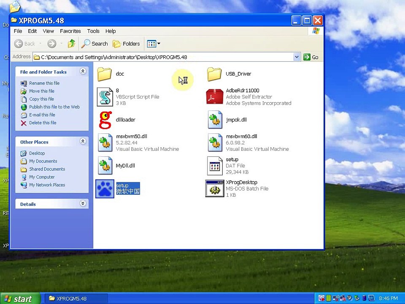This screenshot has width=405, height=304.
Task: Open the USB_Driver folder icon
Action: coord(214,74)
